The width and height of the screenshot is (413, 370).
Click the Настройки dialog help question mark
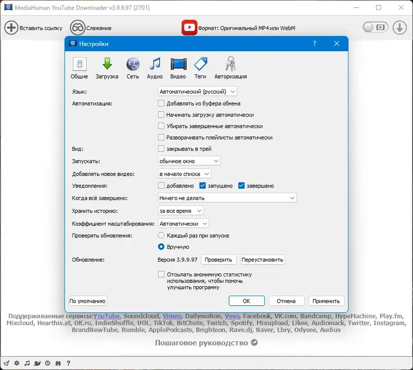pos(314,43)
